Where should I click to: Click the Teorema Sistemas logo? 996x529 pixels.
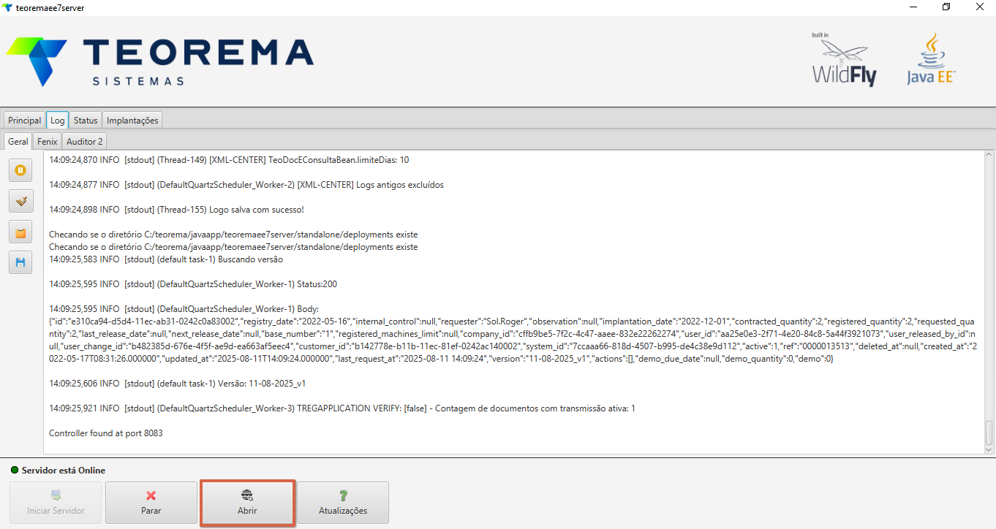160,62
